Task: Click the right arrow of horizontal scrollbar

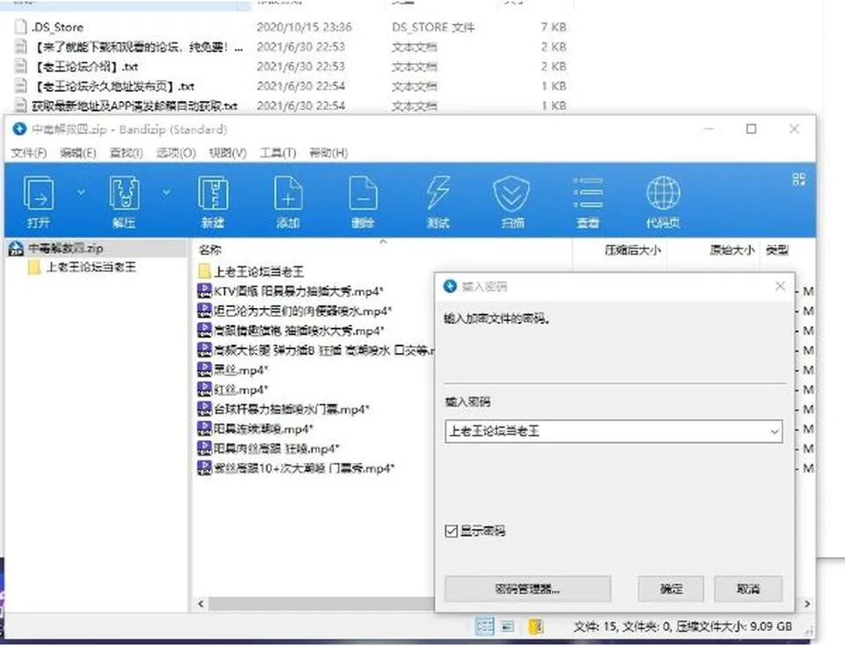Action: point(807,604)
